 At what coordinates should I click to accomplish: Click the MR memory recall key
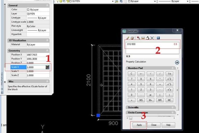[x=160, y=100]
